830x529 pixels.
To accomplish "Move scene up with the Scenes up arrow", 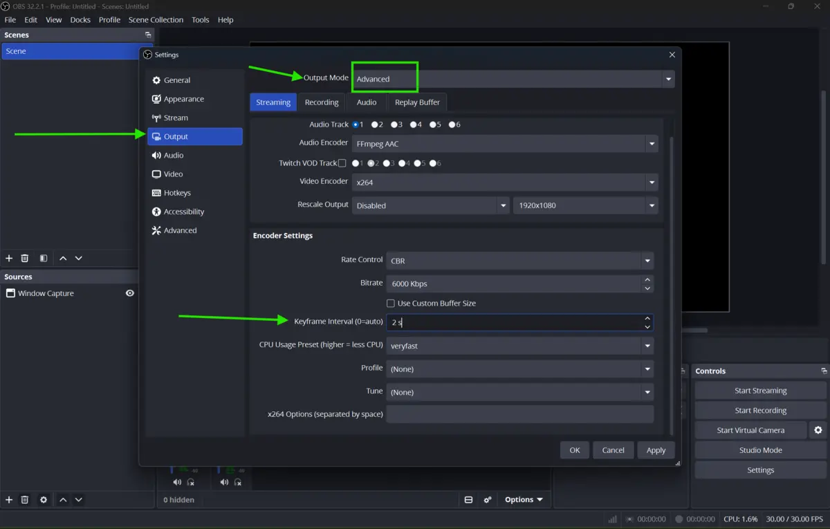I will coord(63,258).
